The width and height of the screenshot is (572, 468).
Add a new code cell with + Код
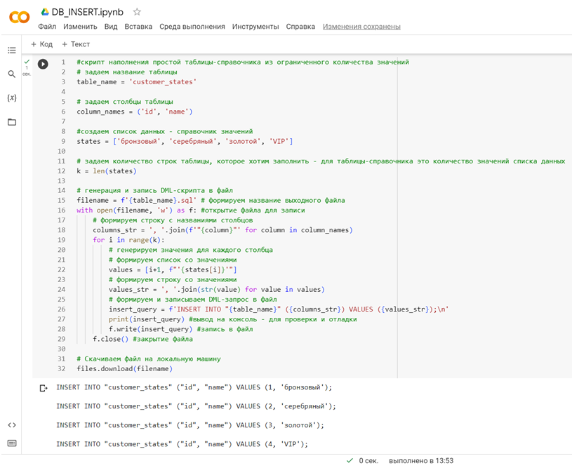click(42, 44)
